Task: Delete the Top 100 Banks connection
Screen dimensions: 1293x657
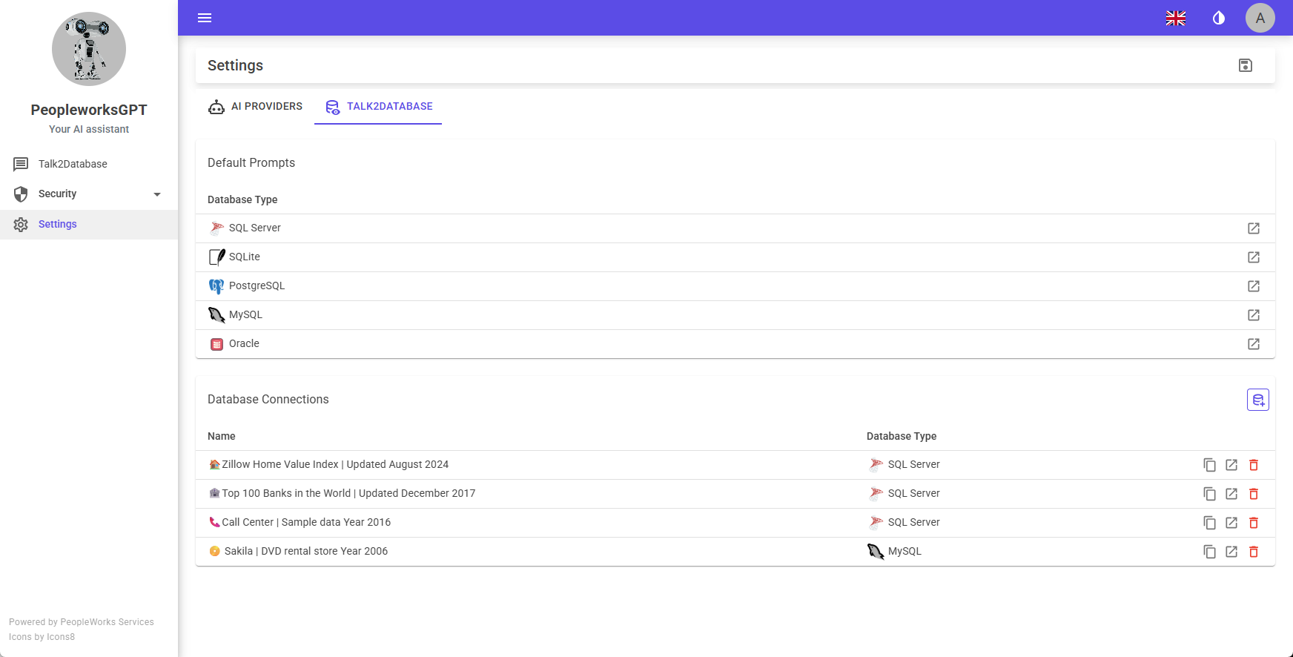Action: [x=1254, y=494]
